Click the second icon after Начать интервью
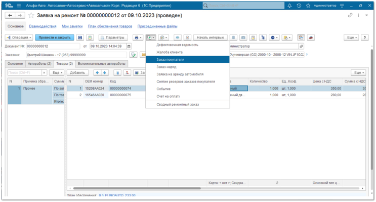Viewport: 376px width, 202px height. pyautogui.click(x=243, y=37)
